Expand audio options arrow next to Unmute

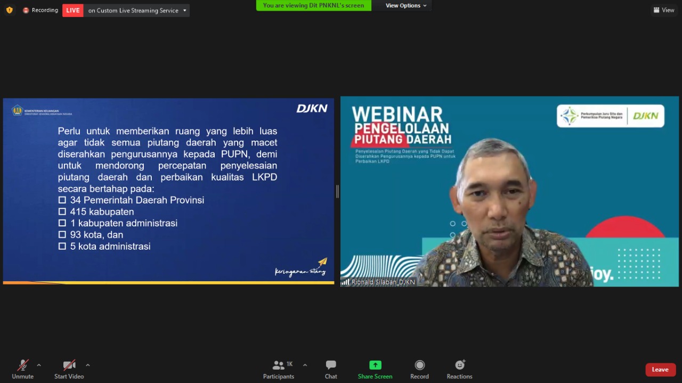39,365
